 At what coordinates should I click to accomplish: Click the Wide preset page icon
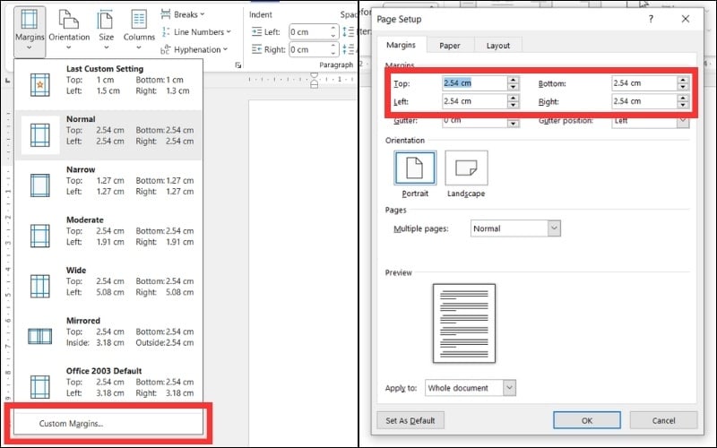coord(40,286)
